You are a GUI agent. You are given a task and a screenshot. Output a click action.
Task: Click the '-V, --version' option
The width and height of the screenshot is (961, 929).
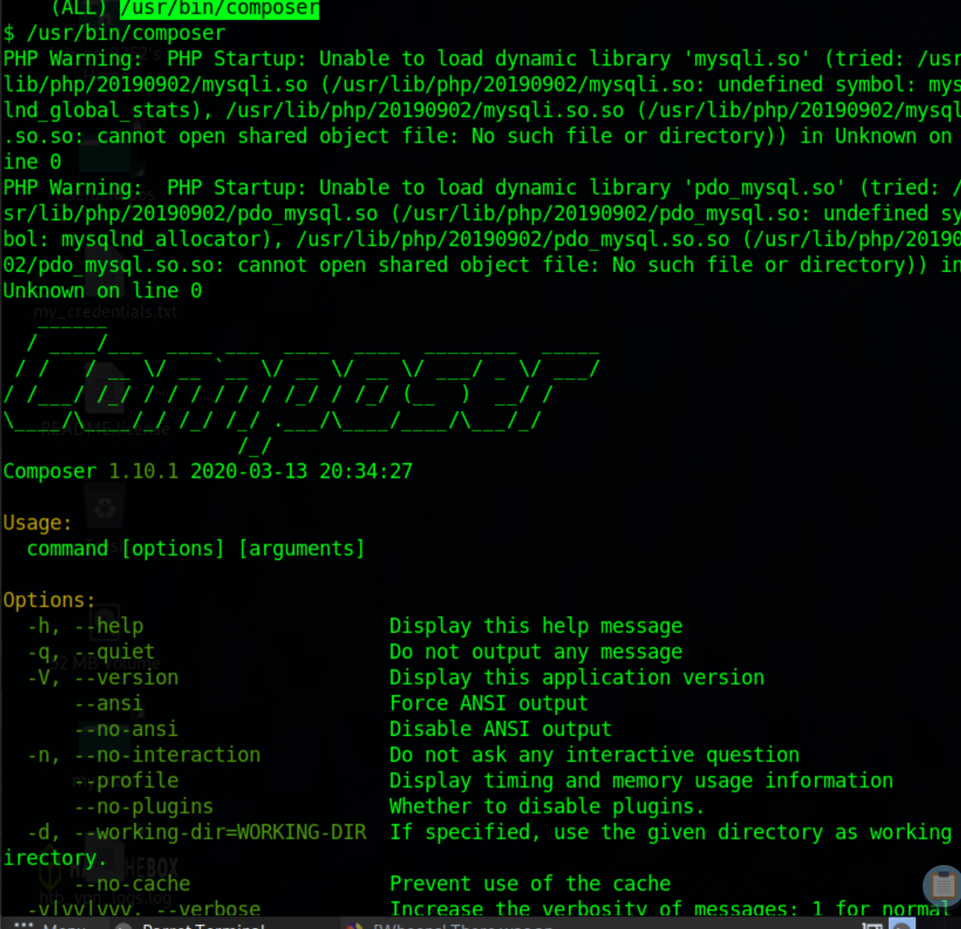click(102, 677)
